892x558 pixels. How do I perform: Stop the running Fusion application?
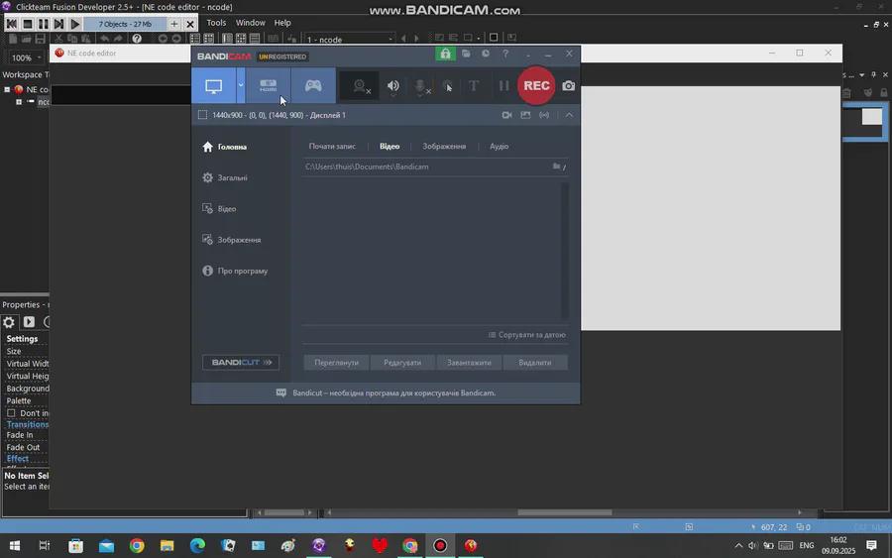pyautogui.click(x=28, y=24)
